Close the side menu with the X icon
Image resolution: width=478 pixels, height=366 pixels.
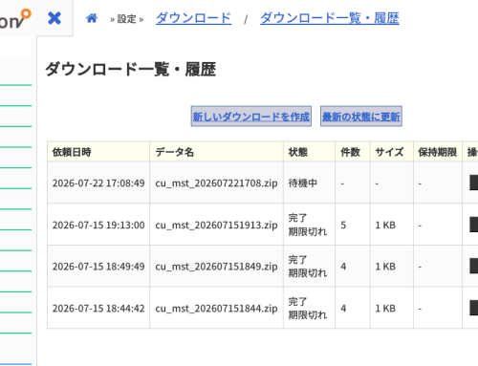pos(54,18)
